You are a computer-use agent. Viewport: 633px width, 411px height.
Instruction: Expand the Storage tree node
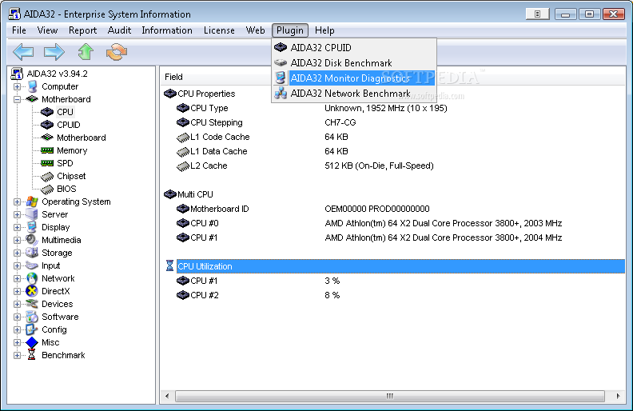(x=18, y=253)
